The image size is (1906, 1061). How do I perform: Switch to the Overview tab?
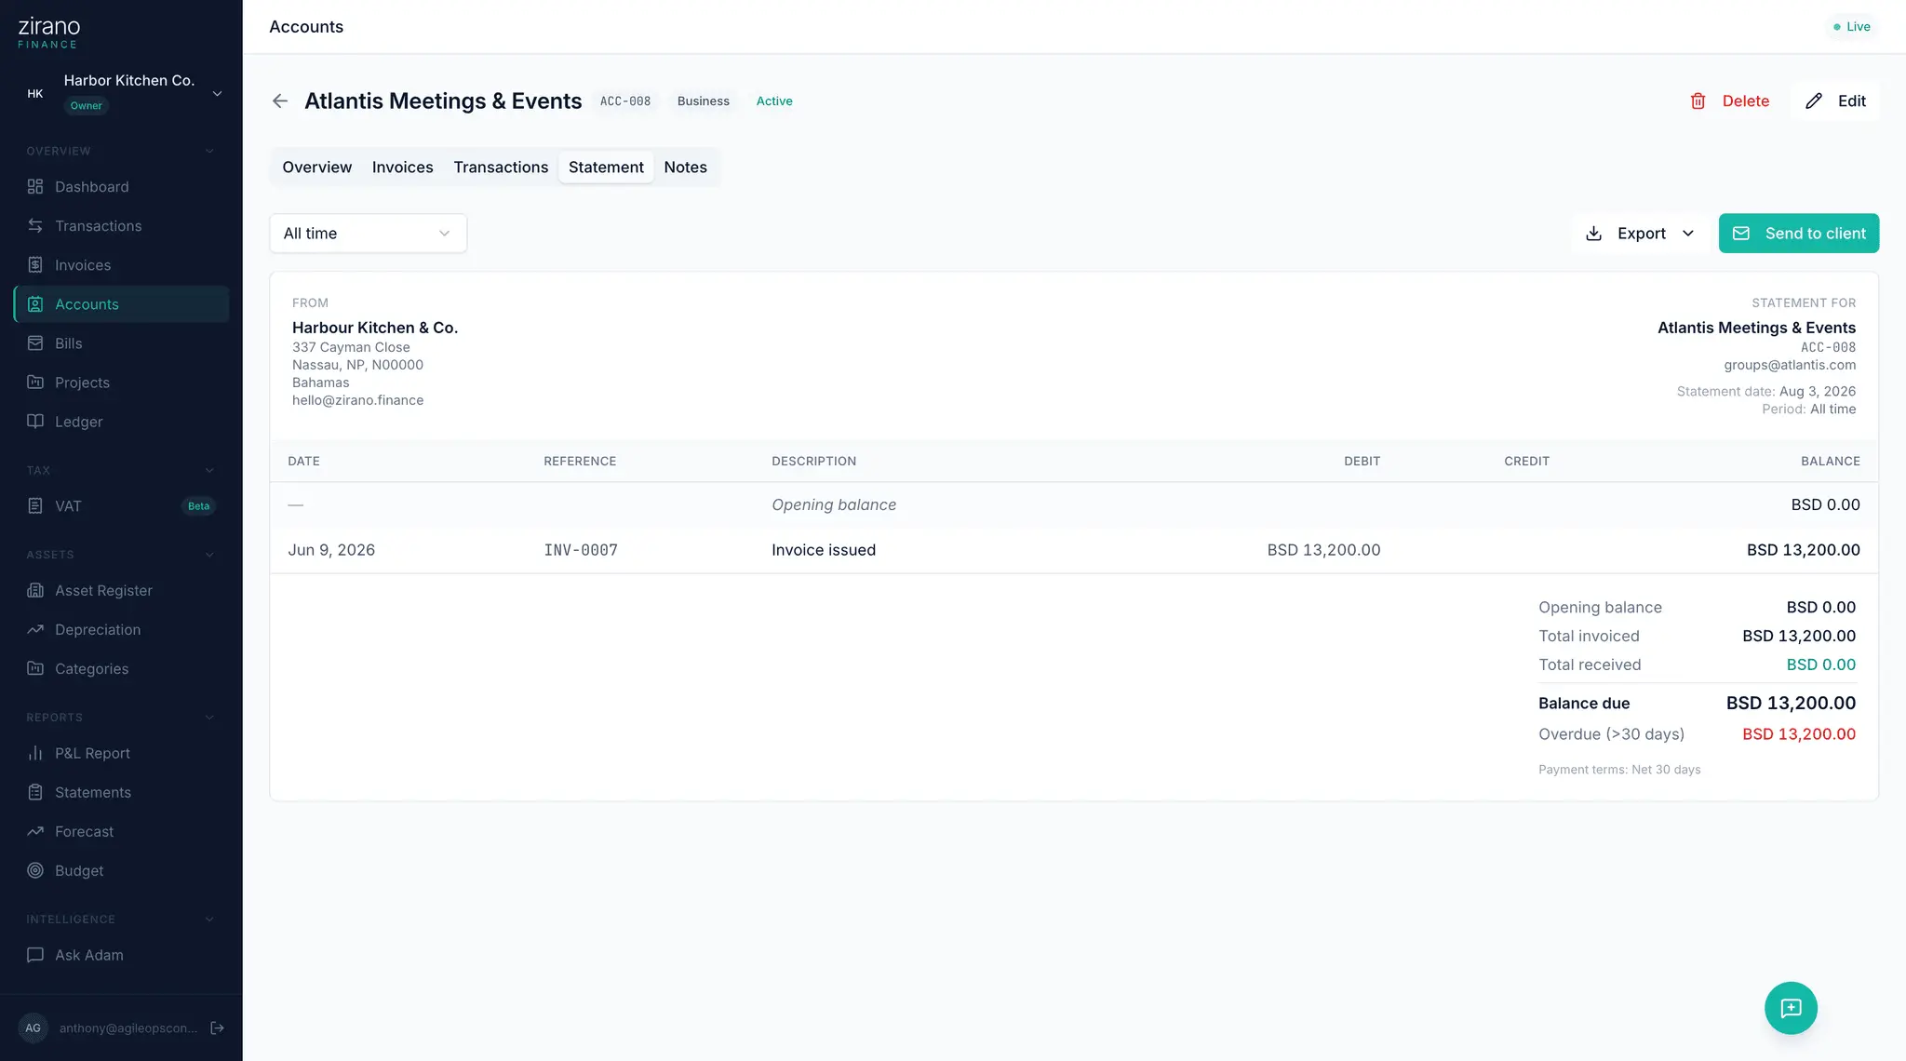pos(317,168)
